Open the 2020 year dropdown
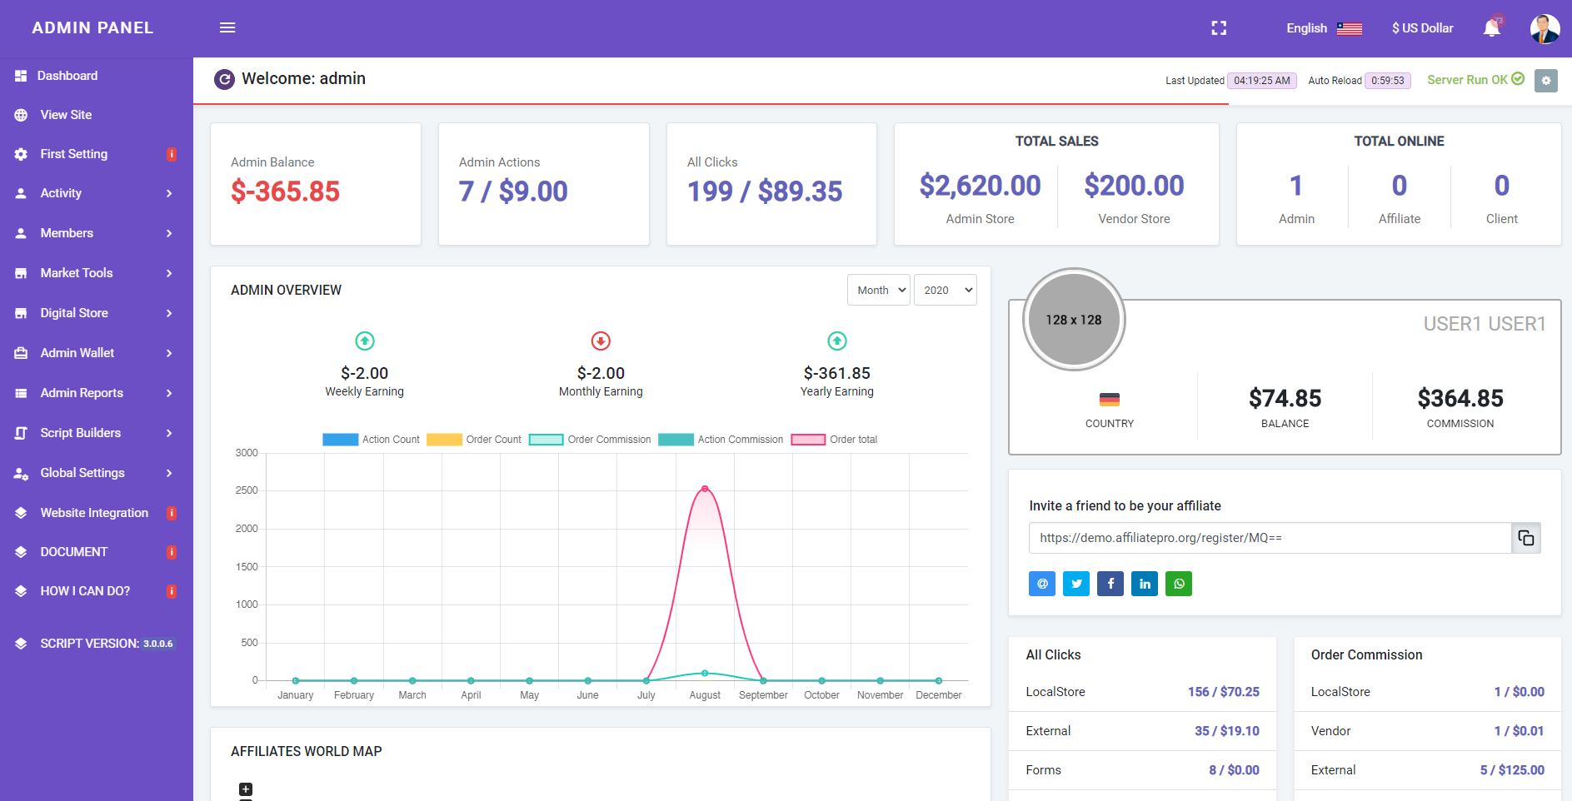Image resolution: width=1572 pixels, height=801 pixels. [x=946, y=290]
